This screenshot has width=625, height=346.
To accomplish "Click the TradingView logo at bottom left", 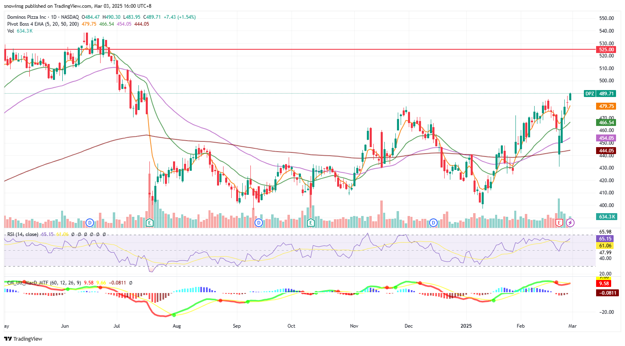I will [23, 339].
